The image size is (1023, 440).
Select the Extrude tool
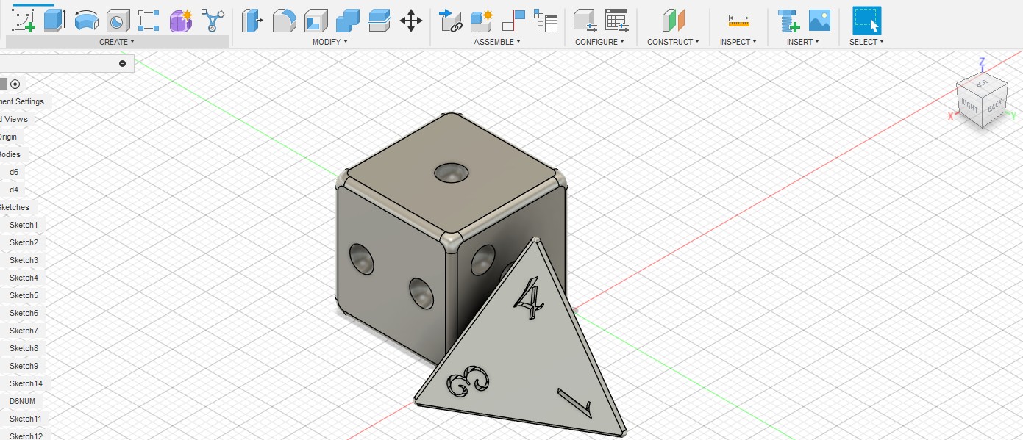(54, 20)
